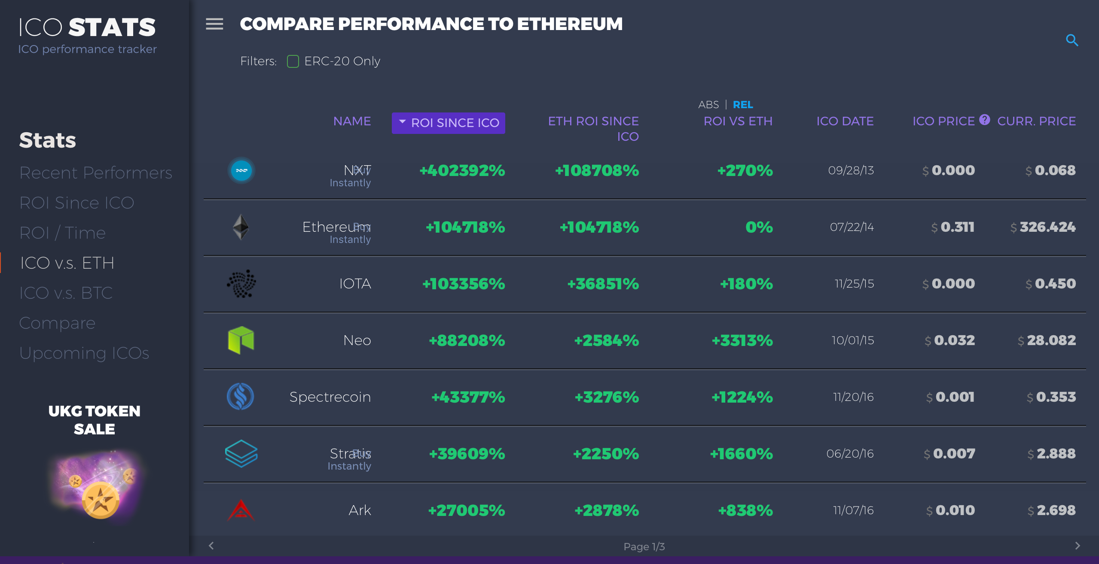This screenshot has width=1099, height=564.
Task: Click the search magnifier icon
Action: [x=1072, y=40]
